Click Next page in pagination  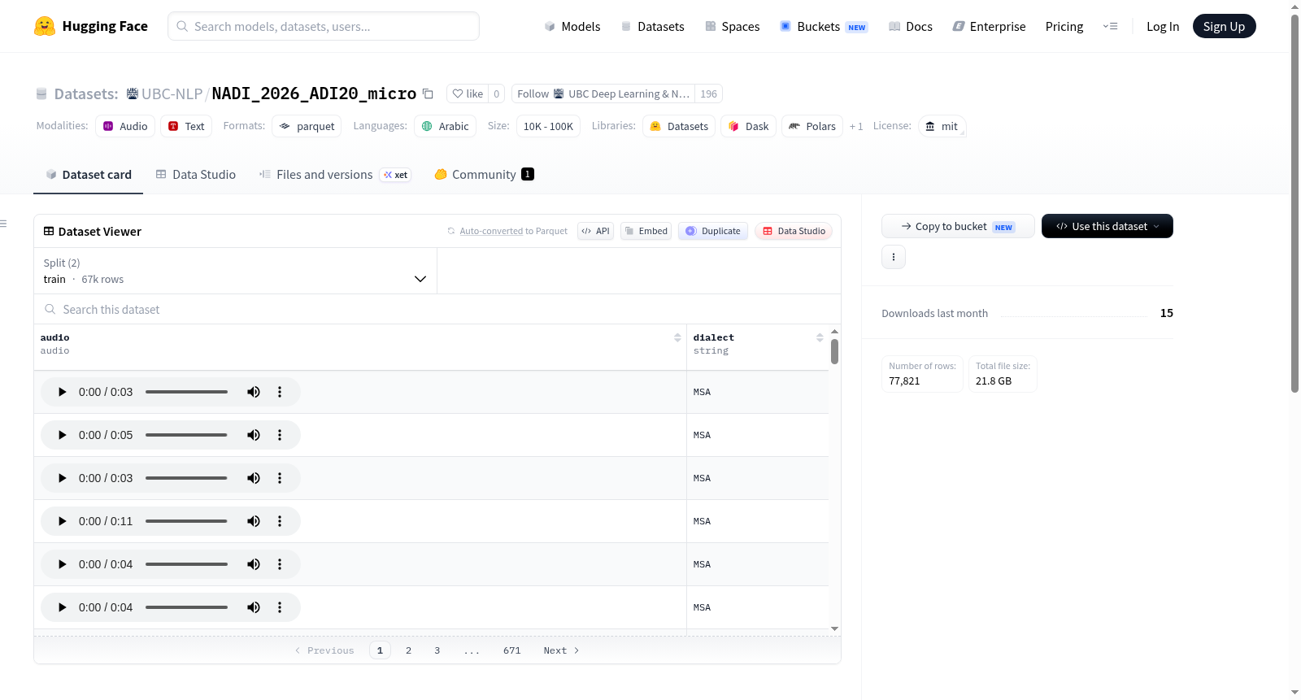pos(561,650)
